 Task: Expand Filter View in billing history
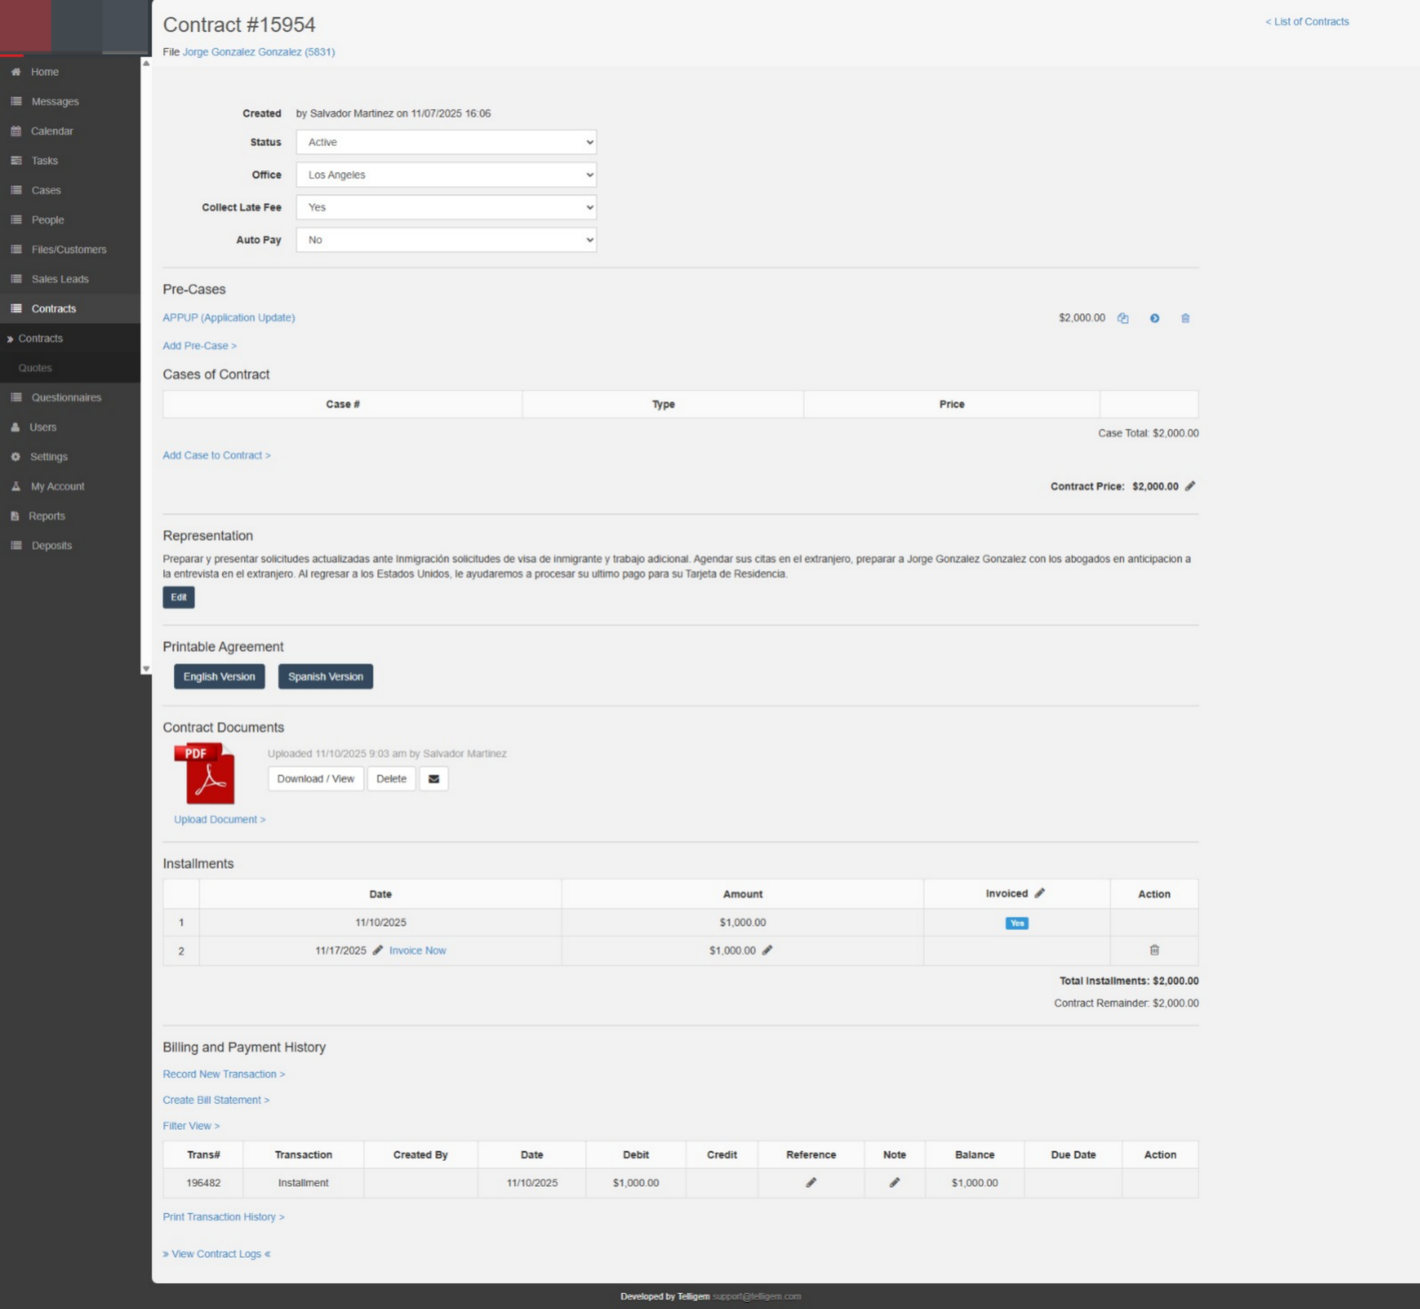(x=191, y=1126)
